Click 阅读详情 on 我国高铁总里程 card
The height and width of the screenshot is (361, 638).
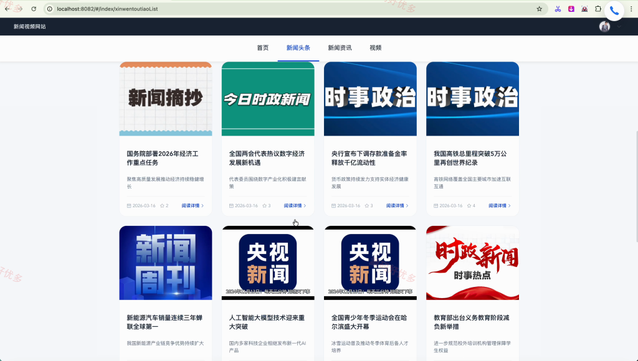click(x=500, y=205)
